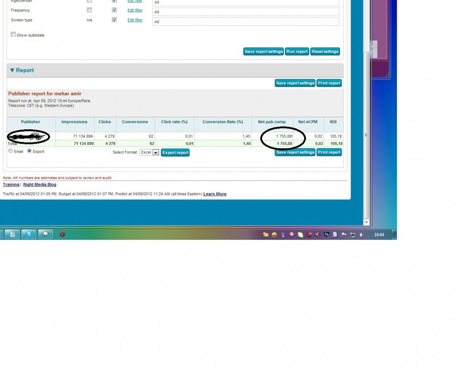The image size is (464, 371).
Task: Open the system volume icon
Action: click(361, 234)
